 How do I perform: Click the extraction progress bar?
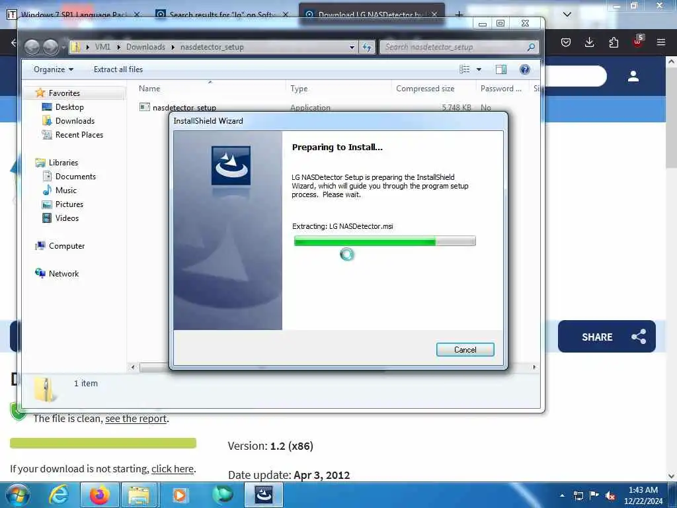click(385, 241)
